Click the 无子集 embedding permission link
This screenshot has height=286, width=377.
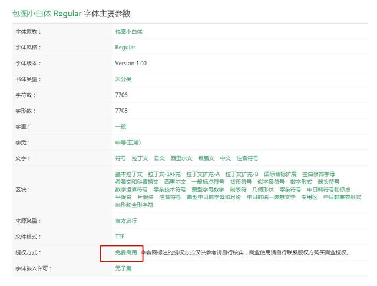click(x=123, y=268)
